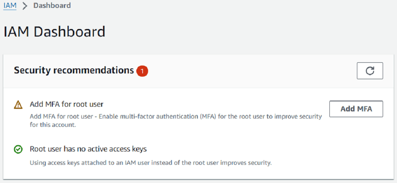Click the green checkmark status icon
The width and height of the screenshot is (397, 183).
pos(18,149)
